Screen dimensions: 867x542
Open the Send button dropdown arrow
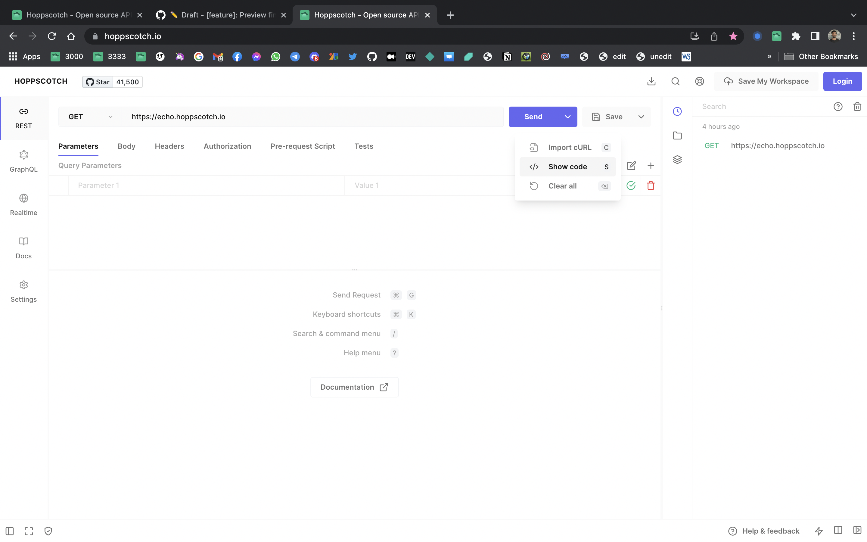567,117
